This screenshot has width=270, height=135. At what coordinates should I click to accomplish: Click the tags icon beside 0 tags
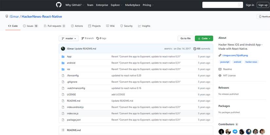click(98, 38)
